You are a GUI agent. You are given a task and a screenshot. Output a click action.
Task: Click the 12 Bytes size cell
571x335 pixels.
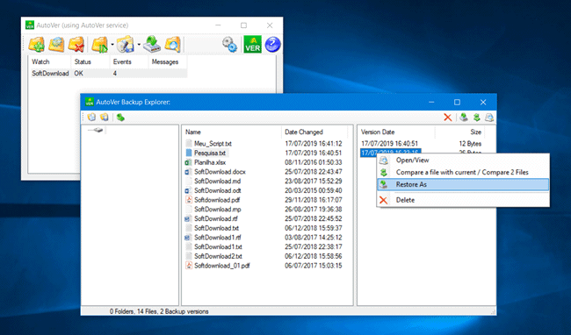[x=470, y=144]
